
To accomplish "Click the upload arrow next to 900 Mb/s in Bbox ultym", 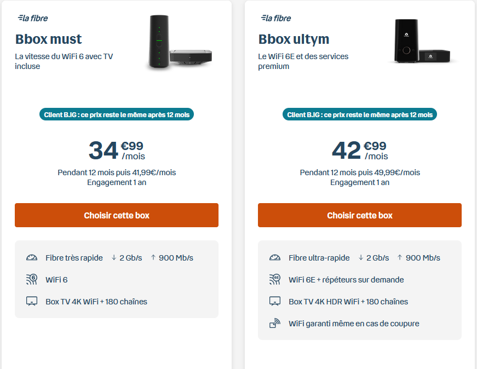I will tap(399, 258).
